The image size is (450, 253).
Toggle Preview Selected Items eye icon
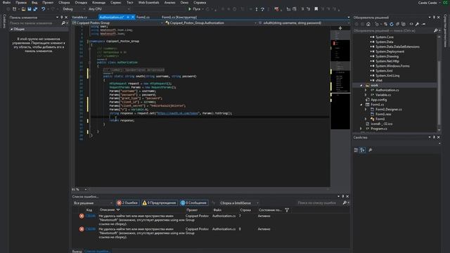coord(411,24)
